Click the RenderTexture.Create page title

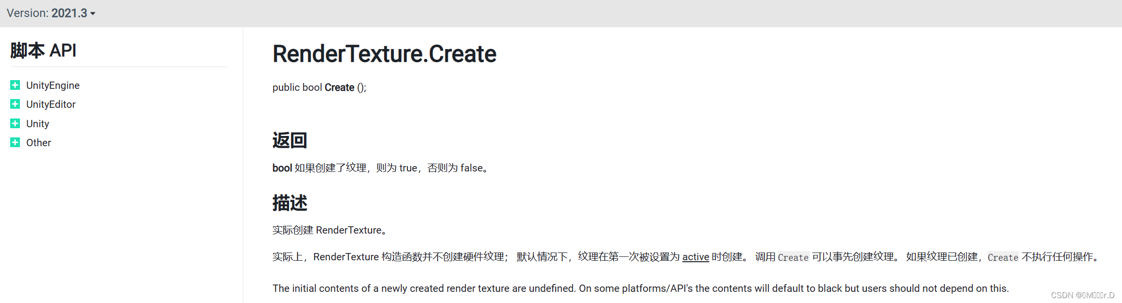point(384,54)
